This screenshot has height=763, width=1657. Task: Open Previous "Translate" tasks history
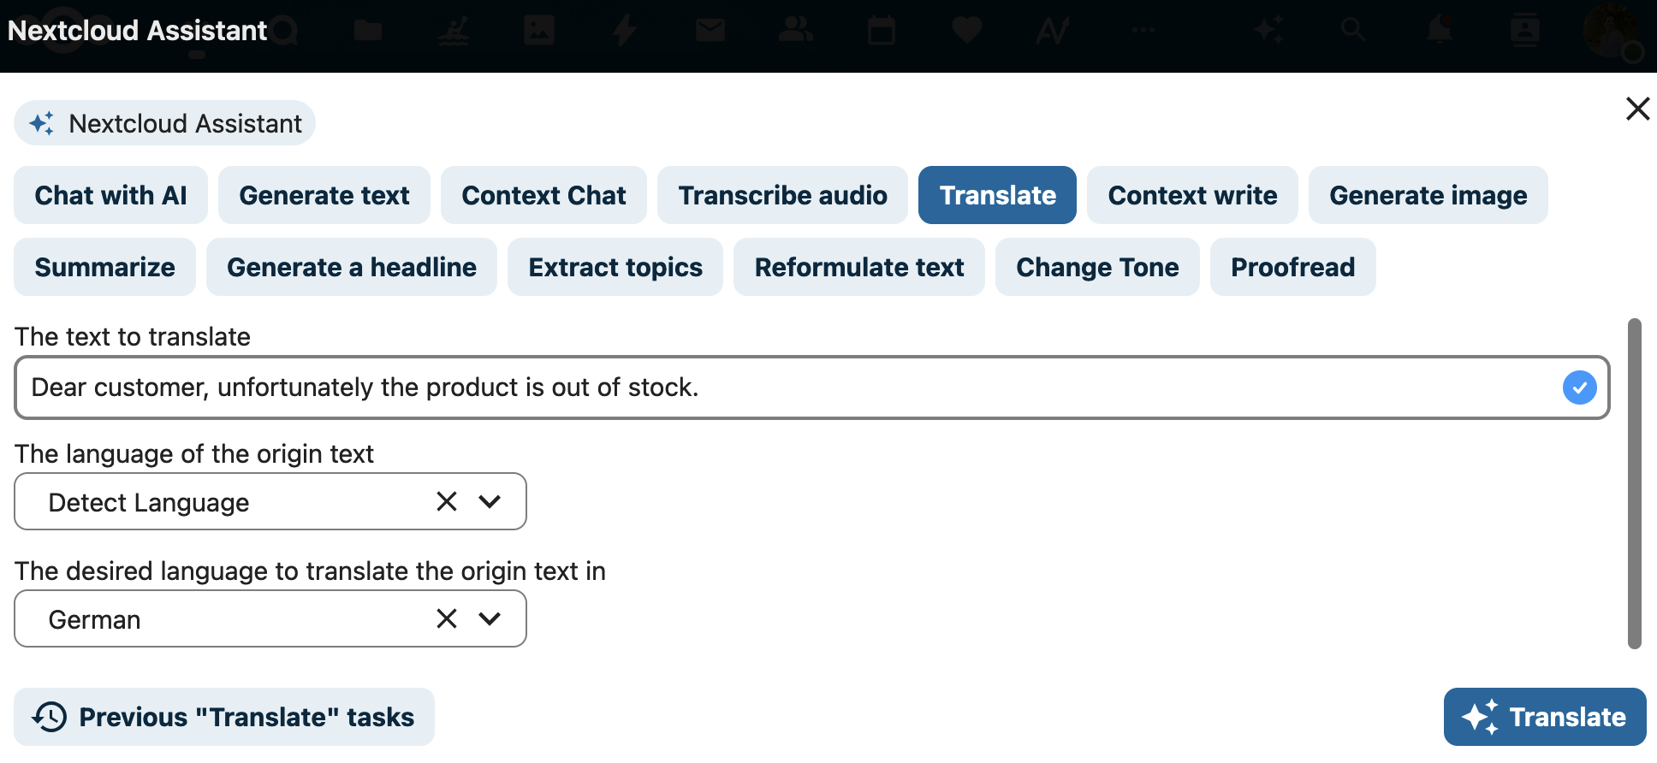[224, 717]
